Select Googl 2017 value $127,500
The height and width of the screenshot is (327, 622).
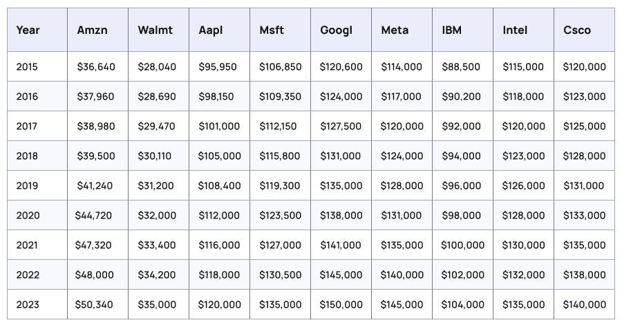[341, 127]
